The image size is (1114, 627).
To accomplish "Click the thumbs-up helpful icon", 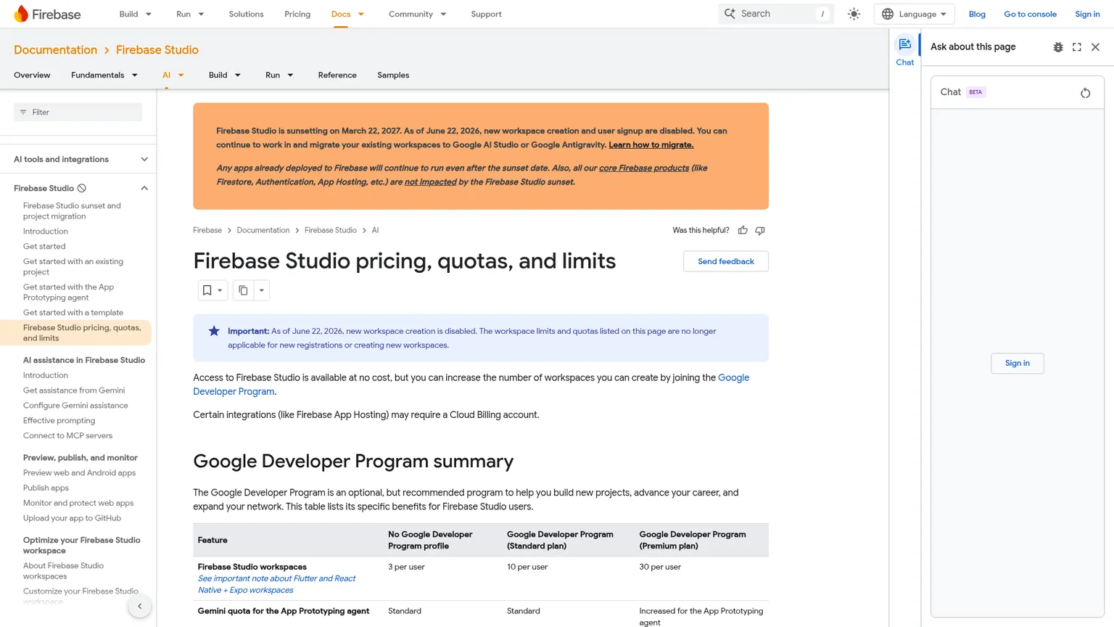I will [743, 230].
